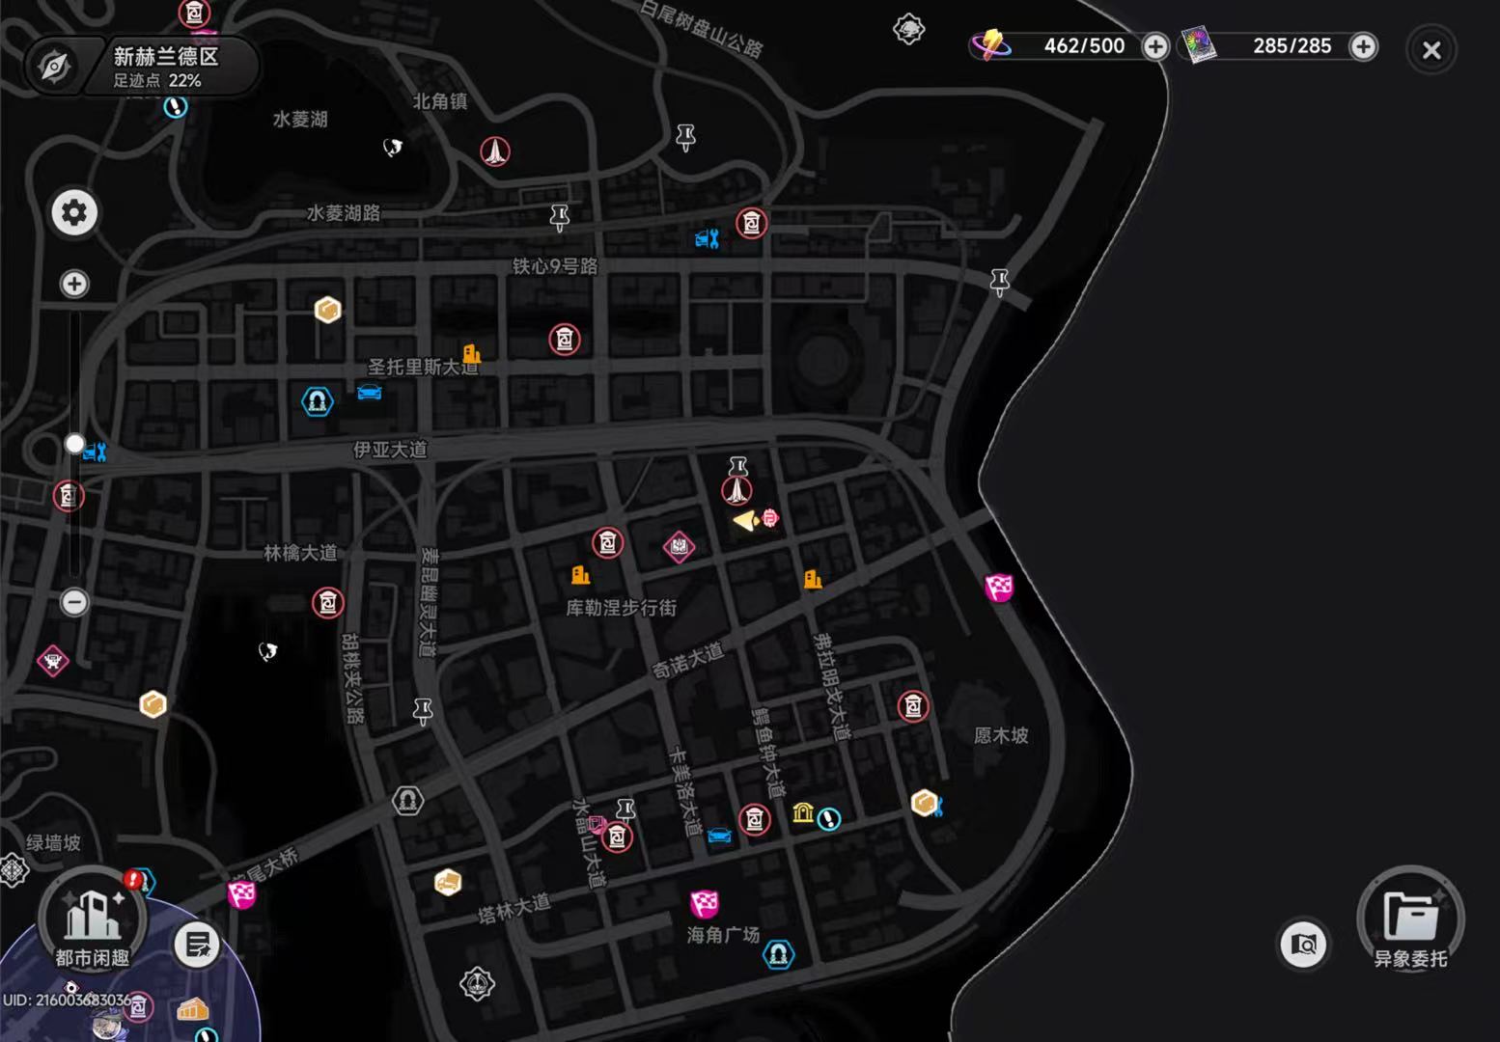Image resolution: width=1500 pixels, height=1042 pixels.
Task: Select the checkered flag near the bridge 大桥
Action: (x=241, y=894)
